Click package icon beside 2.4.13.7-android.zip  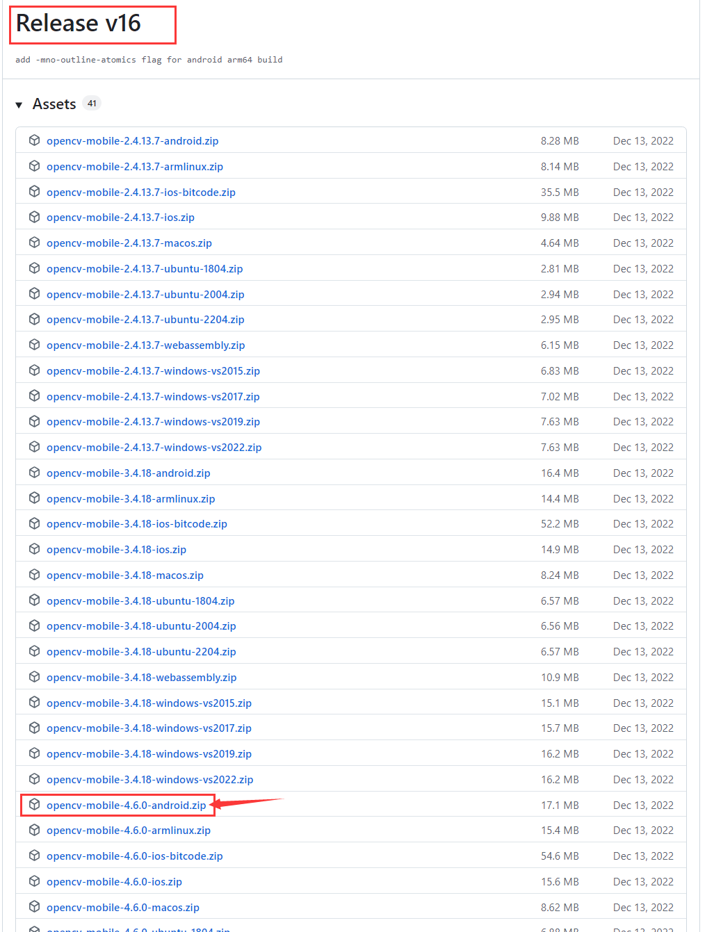34,140
